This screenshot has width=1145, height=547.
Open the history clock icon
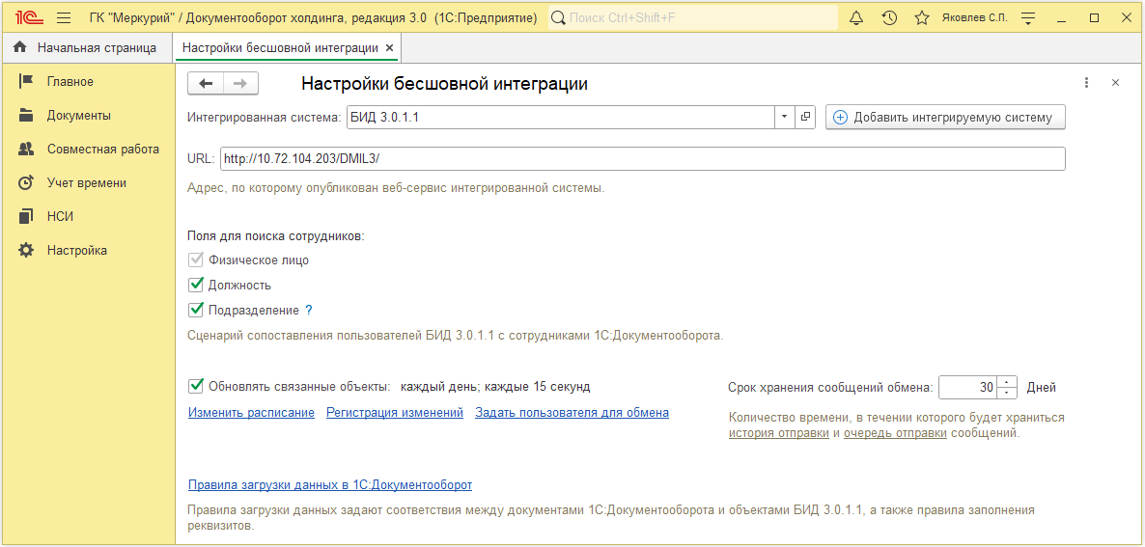tap(889, 18)
